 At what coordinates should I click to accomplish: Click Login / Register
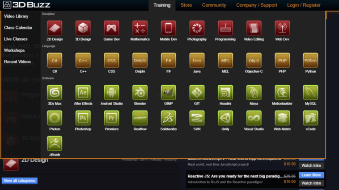(304, 5)
